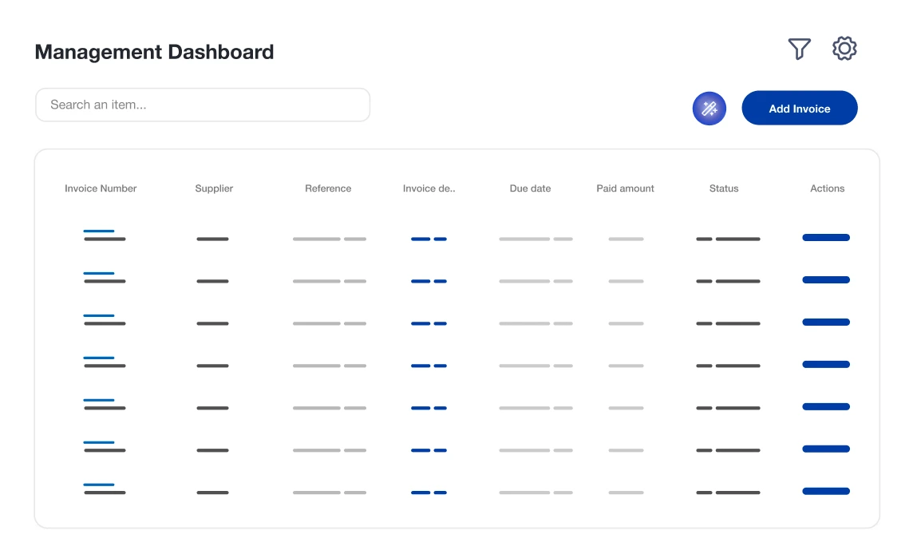
Task: Click the fifth row's blue Actions button
Action: [x=825, y=406]
